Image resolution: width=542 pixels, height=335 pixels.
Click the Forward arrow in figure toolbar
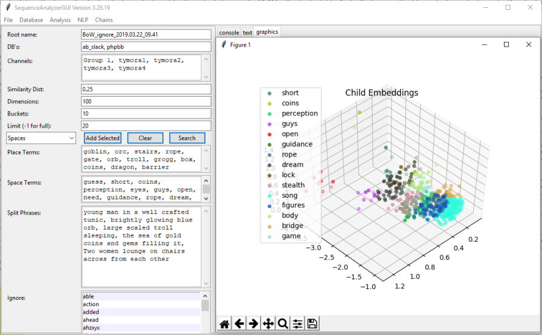coord(254,324)
